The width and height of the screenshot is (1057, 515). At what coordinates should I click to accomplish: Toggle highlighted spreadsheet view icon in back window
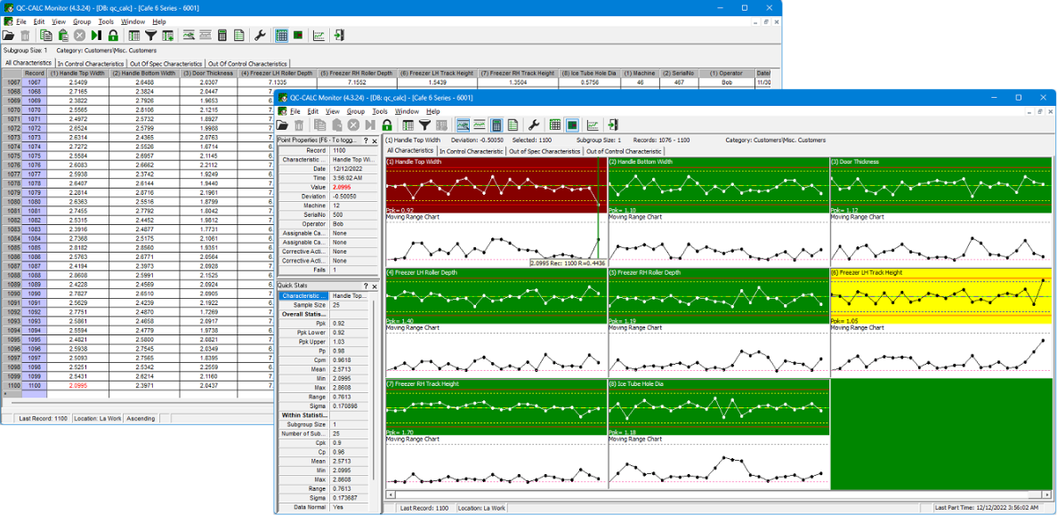pyautogui.click(x=281, y=35)
